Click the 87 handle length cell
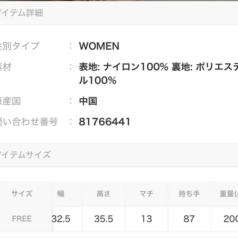 [189, 219]
